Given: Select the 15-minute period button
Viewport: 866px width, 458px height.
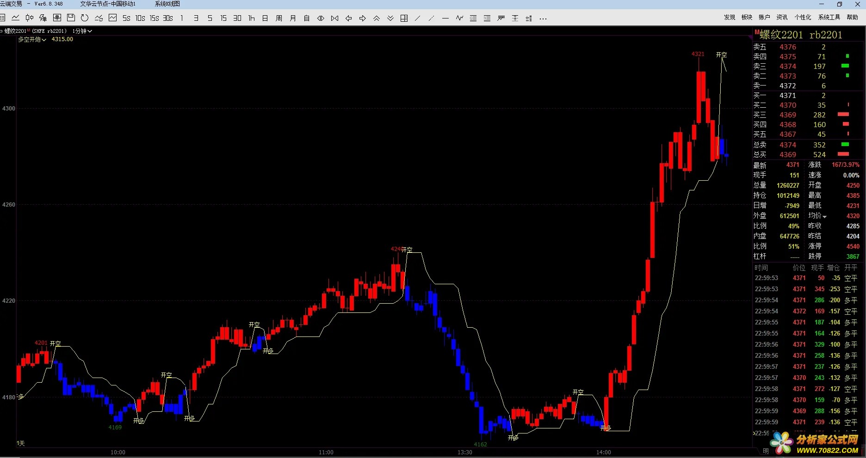Looking at the screenshot, I should [223, 18].
